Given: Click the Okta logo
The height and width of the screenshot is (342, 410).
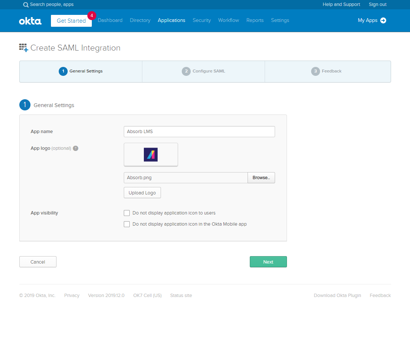Looking at the screenshot, I should pos(30,20).
